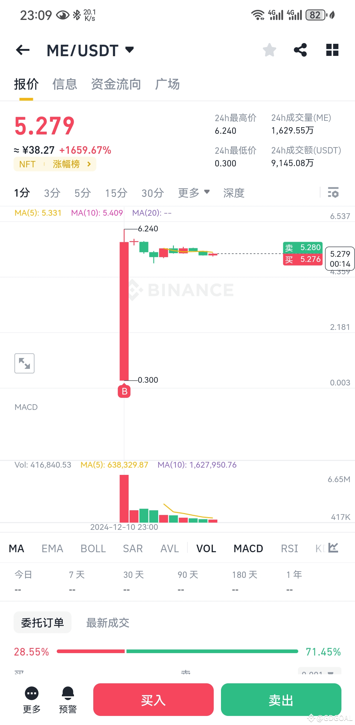
Task: Add ME/USDT to favorites star
Action: click(269, 50)
